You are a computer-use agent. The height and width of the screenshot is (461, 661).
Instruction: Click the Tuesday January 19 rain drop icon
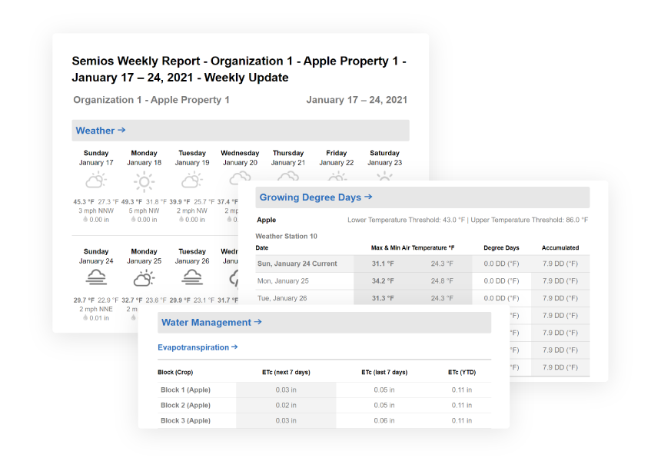(181, 220)
